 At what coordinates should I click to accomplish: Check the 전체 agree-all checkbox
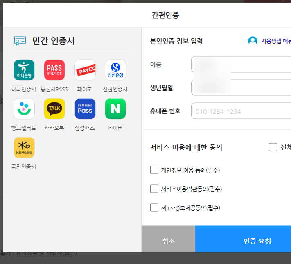[x=273, y=147]
